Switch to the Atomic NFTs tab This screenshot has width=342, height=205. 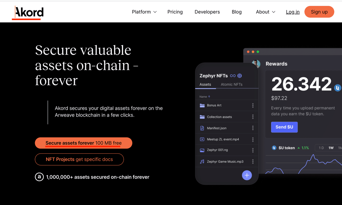tap(231, 84)
